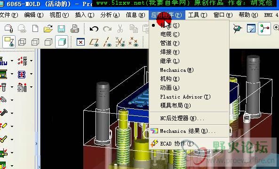Click the close window X toolbar icon
The height and width of the screenshot is (169, 279).
(80, 42)
